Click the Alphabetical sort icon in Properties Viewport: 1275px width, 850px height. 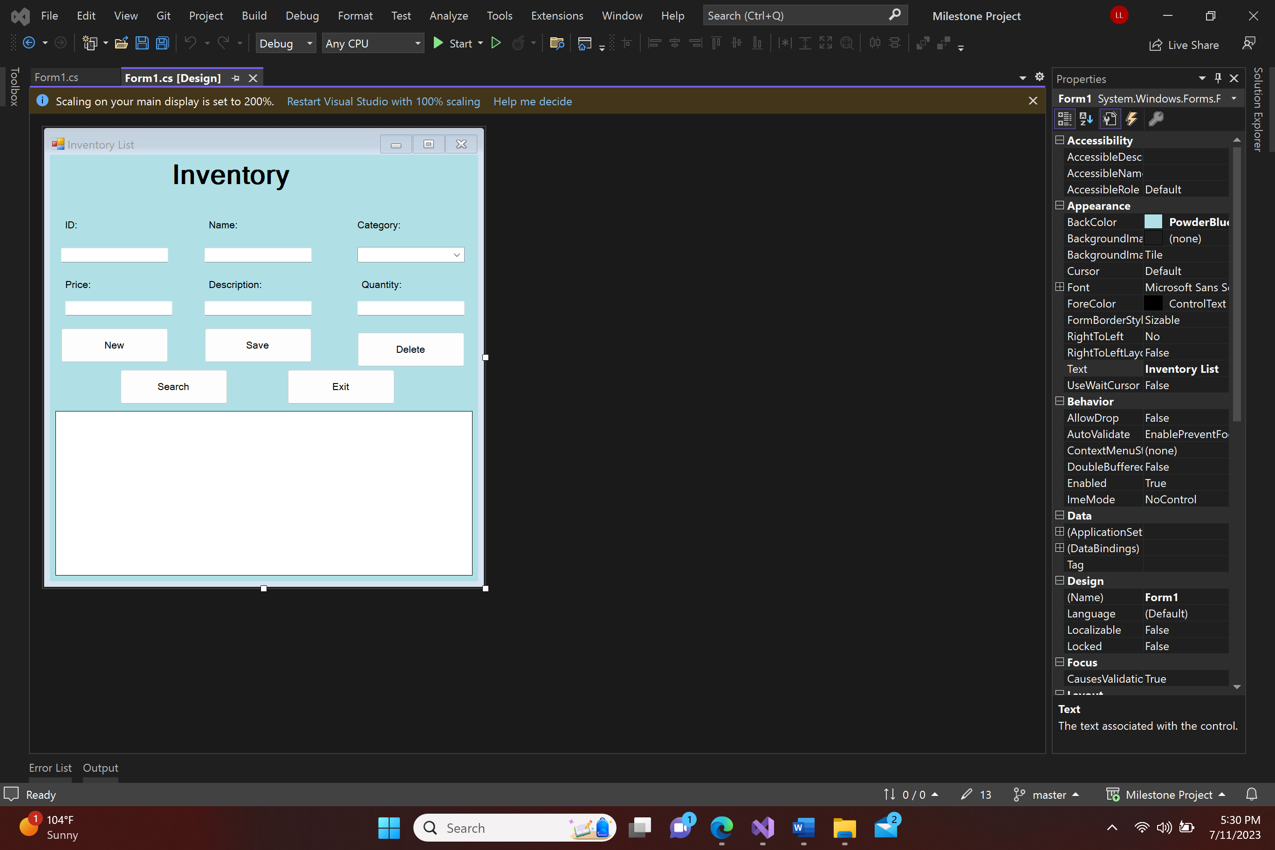pyautogui.click(x=1086, y=119)
